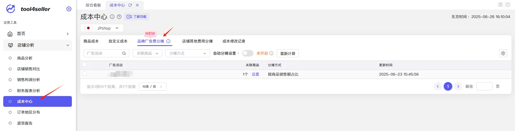Select the 自定义成本 tab
This screenshot has height=131, width=515.
tap(118, 41)
